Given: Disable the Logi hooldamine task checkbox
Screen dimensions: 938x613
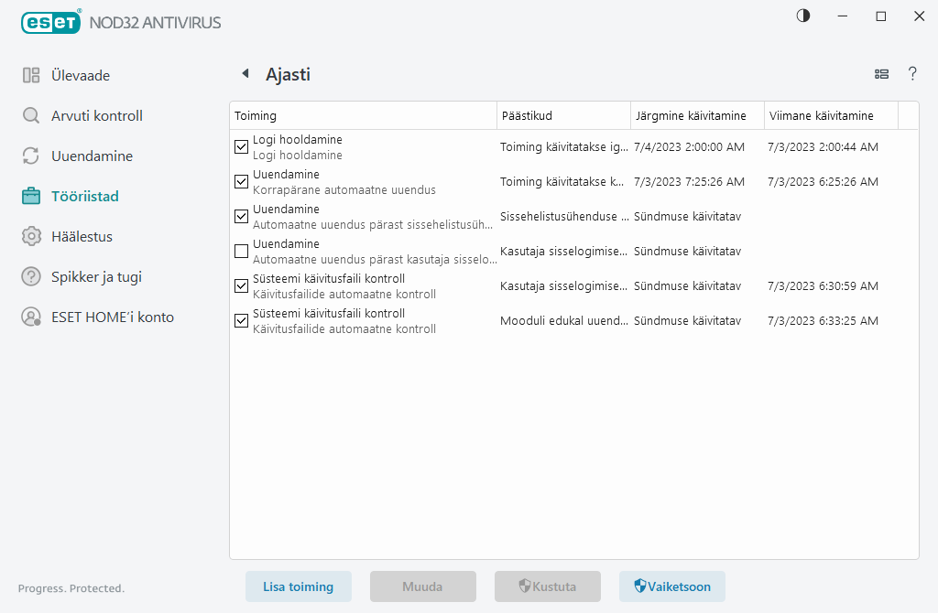Looking at the screenshot, I should point(242,147).
